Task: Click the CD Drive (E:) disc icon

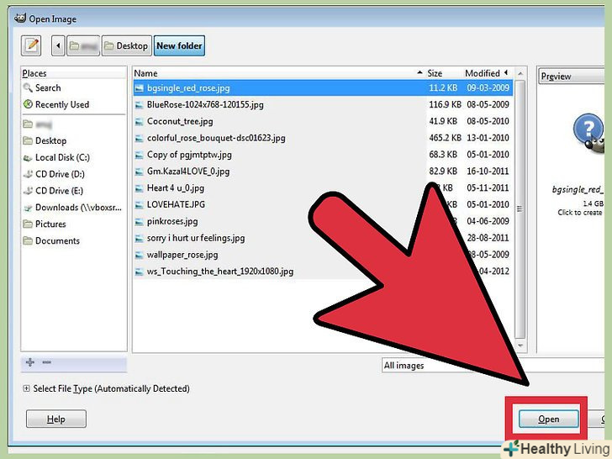Action: click(x=28, y=191)
